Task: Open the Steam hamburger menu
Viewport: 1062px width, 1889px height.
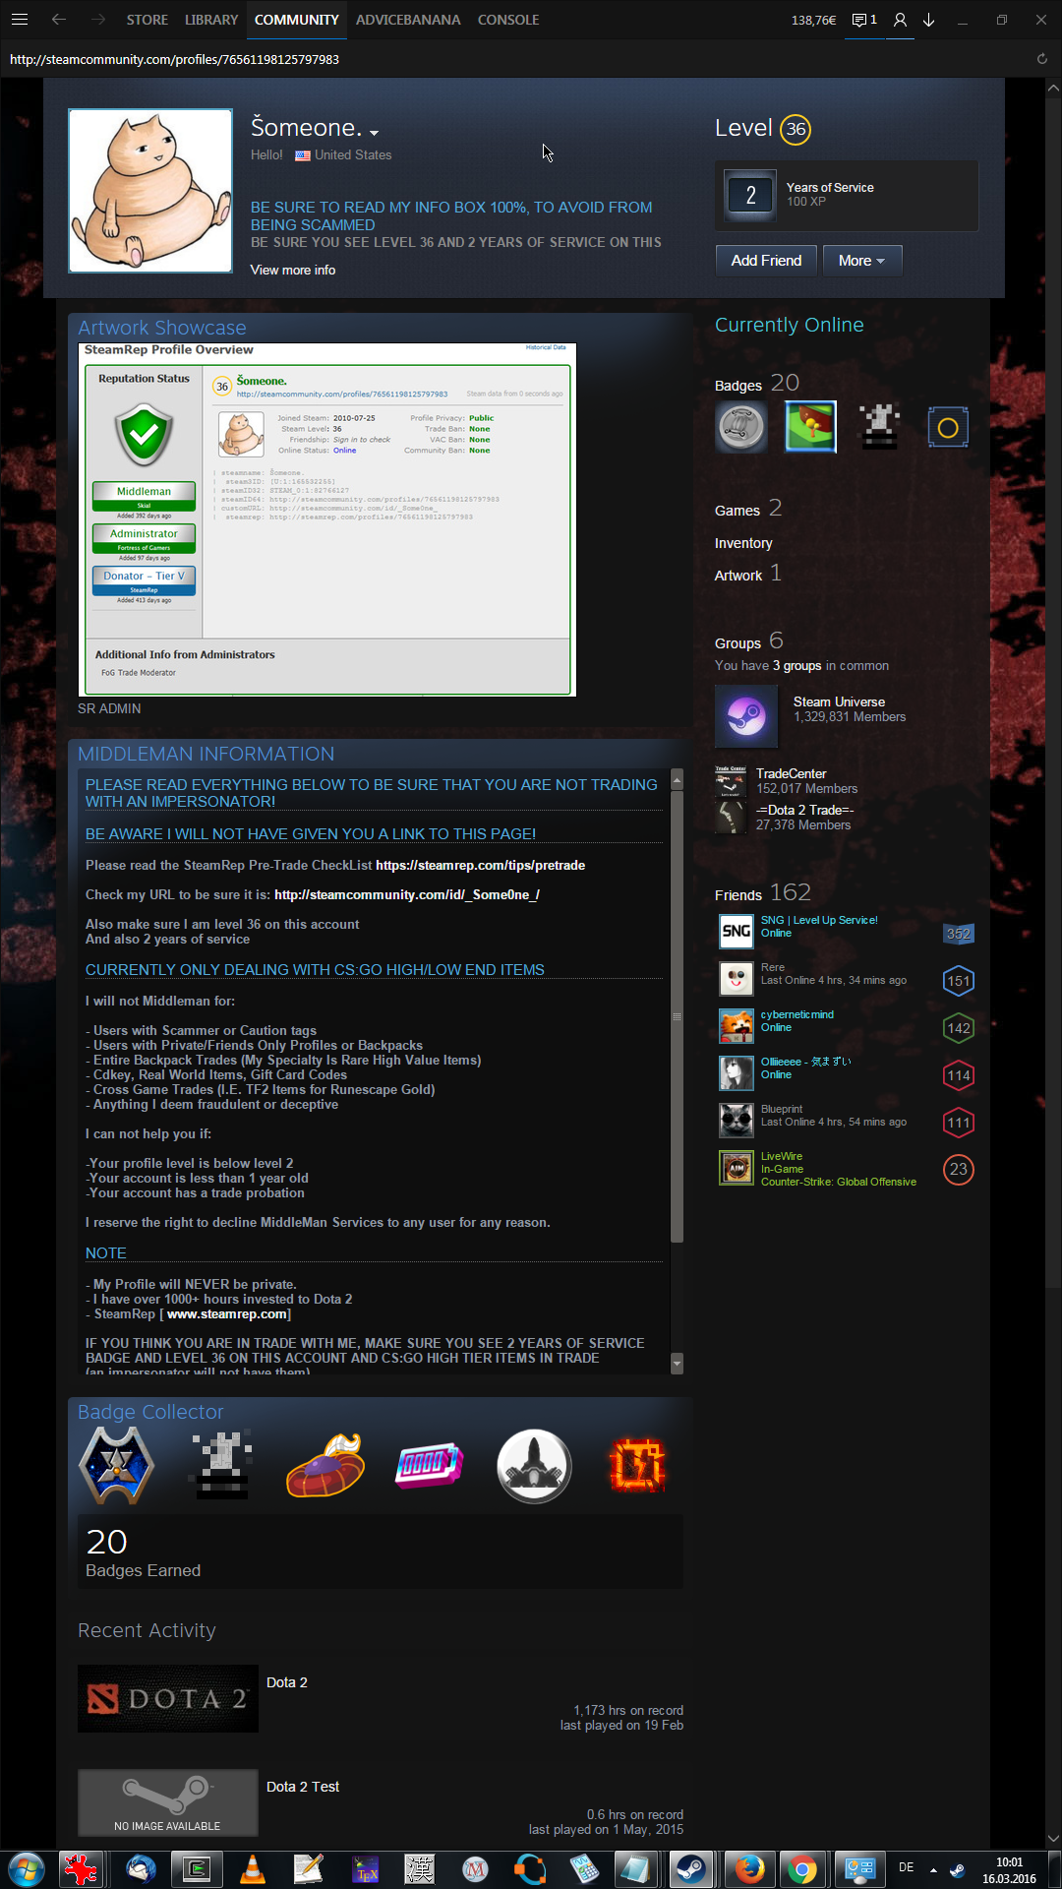Action: pos(20,20)
